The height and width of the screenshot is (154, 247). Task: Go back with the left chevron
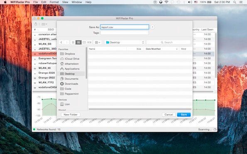pos(61,42)
